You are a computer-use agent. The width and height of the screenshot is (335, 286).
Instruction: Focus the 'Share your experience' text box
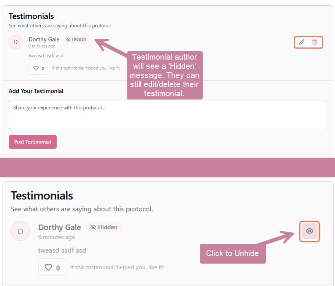click(x=167, y=115)
